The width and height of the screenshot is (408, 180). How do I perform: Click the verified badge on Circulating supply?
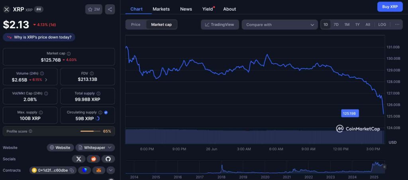tap(106, 113)
